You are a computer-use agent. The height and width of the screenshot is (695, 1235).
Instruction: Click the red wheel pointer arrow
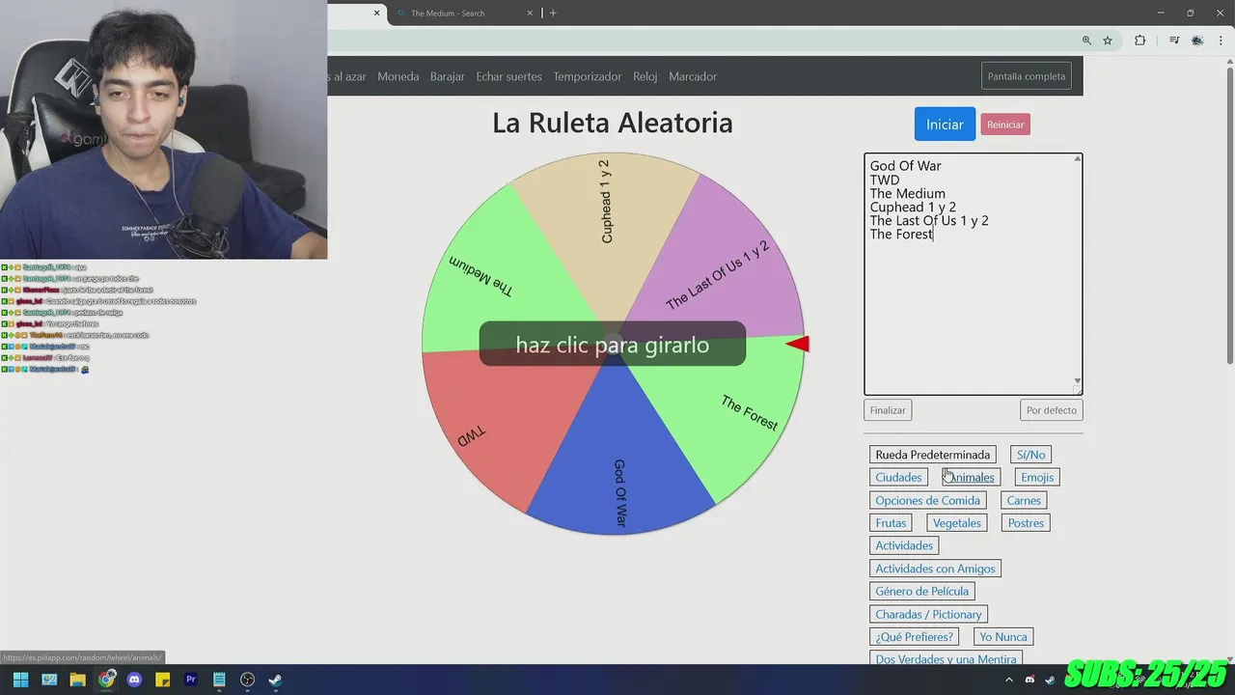pyautogui.click(x=798, y=344)
